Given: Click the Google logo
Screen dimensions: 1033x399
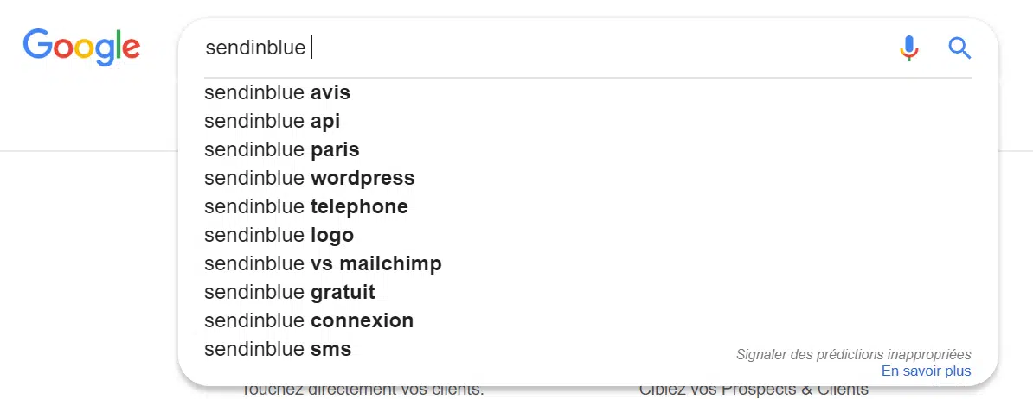Looking at the screenshot, I should click(x=81, y=47).
